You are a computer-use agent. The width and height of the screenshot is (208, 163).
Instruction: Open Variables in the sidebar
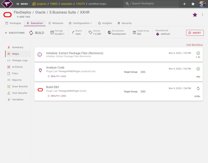[x=18, y=99]
